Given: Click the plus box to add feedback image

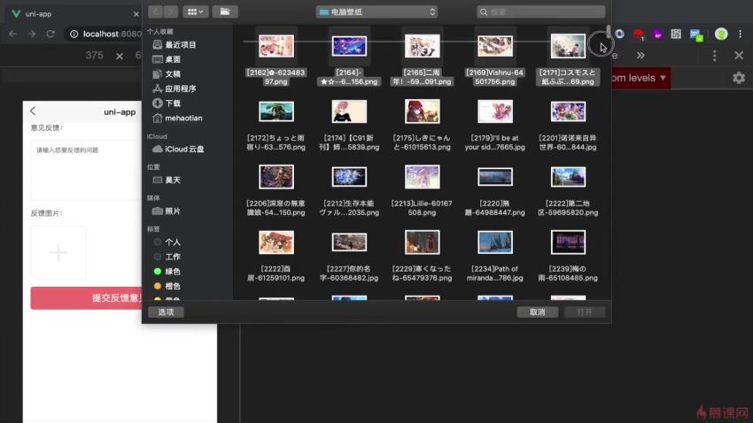Looking at the screenshot, I should point(58,253).
